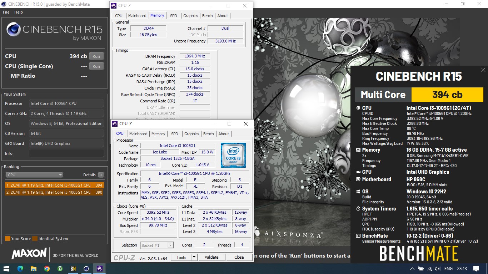Image resolution: width=488 pixels, height=274 pixels.
Task: Click the MAXON logo at bottom of Cinebench
Action: click(x=29, y=254)
